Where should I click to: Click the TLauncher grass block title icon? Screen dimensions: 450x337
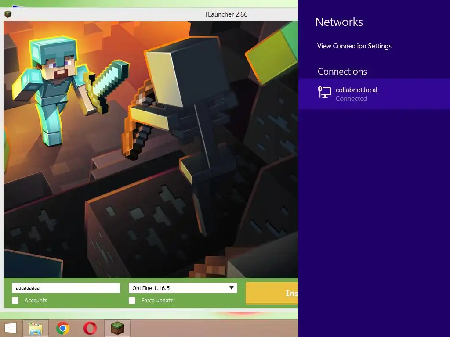pyautogui.click(x=8, y=14)
